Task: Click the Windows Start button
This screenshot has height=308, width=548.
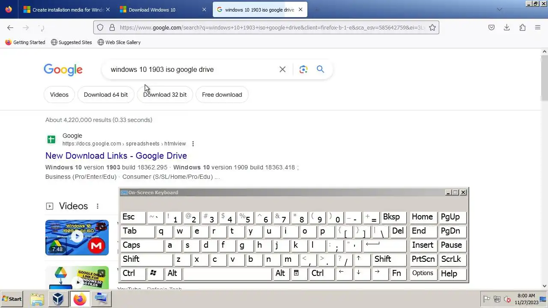Action: pyautogui.click(x=12, y=299)
